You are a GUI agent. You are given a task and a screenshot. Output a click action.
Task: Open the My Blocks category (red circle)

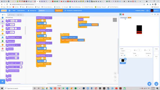(2, 48)
